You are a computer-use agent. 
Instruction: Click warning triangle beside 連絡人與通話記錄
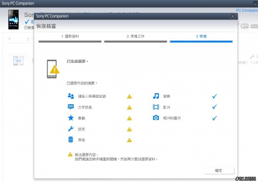click(x=129, y=96)
